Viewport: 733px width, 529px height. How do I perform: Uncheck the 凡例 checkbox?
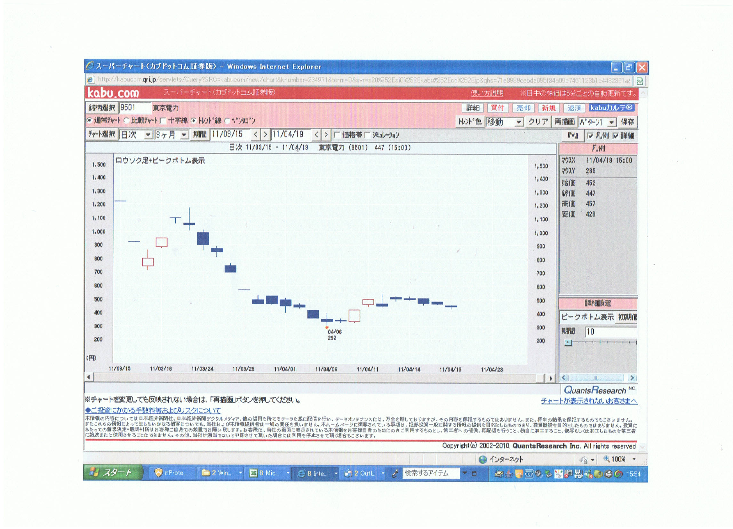tap(590, 136)
